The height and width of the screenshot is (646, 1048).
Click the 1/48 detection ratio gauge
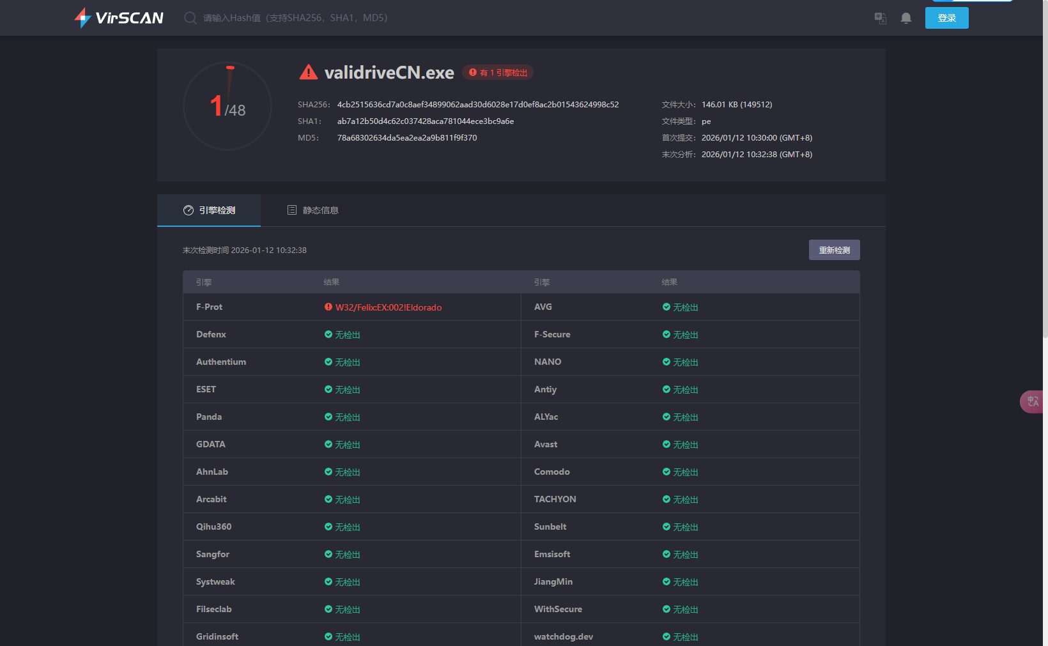coord(227,106)
